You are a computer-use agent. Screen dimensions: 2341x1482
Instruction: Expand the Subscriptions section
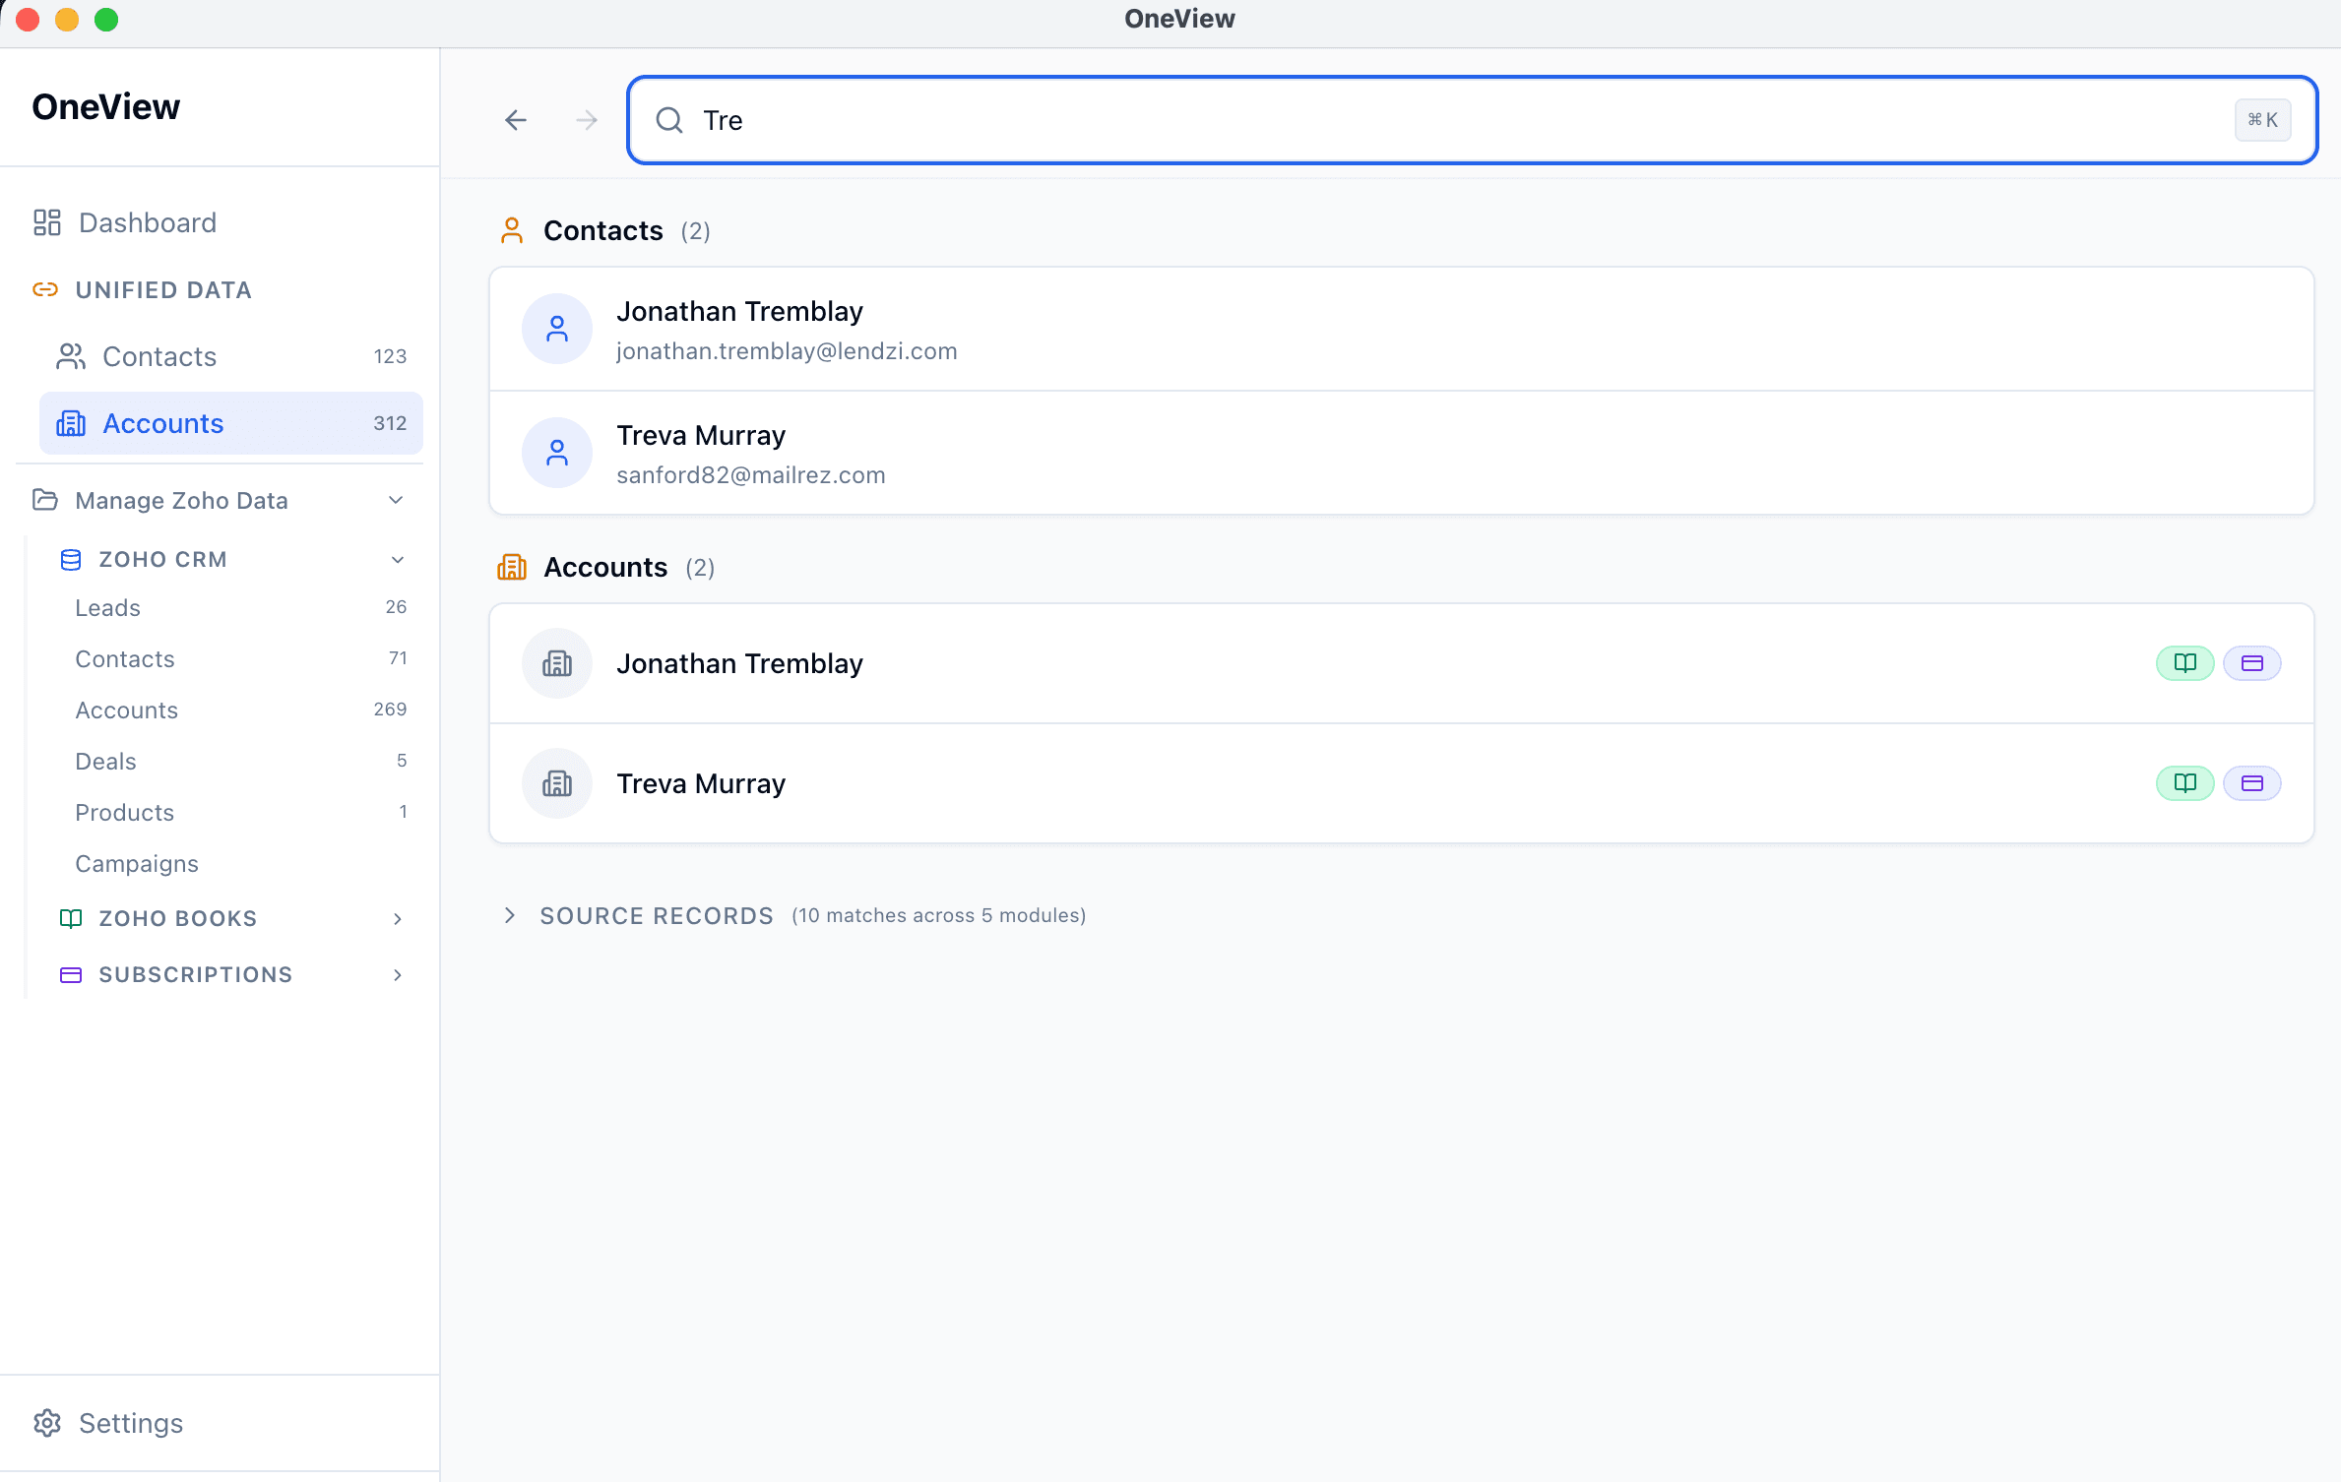tap(398, 974)
